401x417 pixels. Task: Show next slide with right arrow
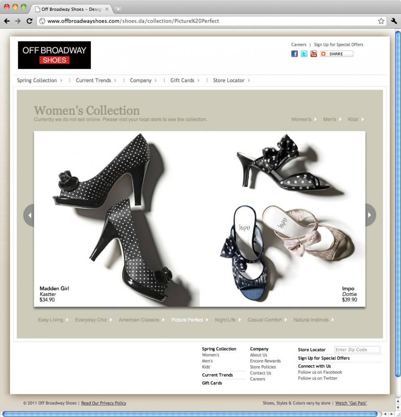coord(370,215)
